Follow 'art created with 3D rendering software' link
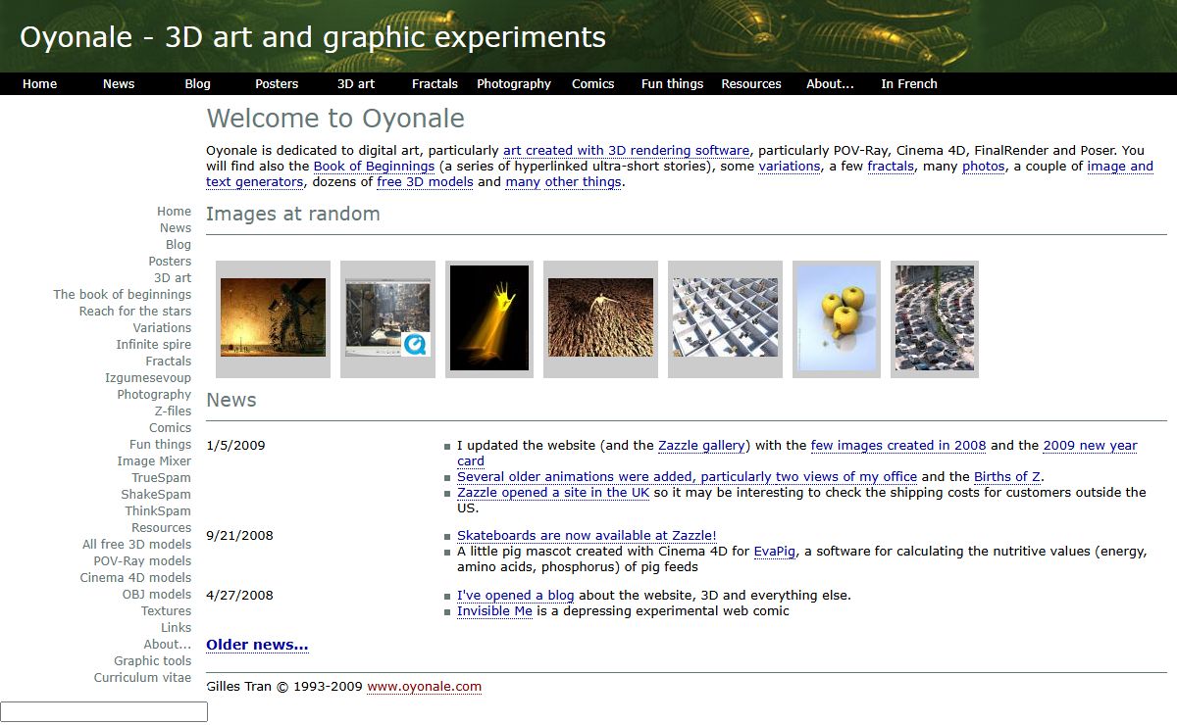1177x725 pixels. [627, 151]
